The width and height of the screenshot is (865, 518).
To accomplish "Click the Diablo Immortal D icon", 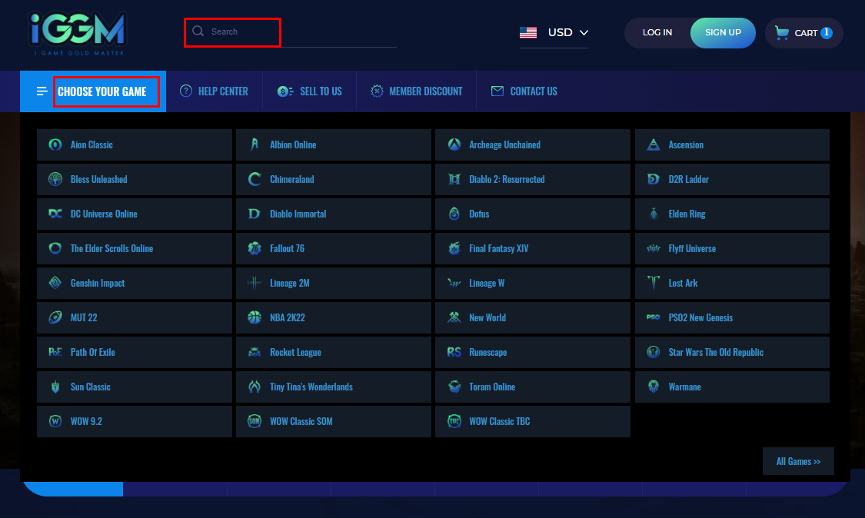I will pyautogui.click(x=255, y=214).
